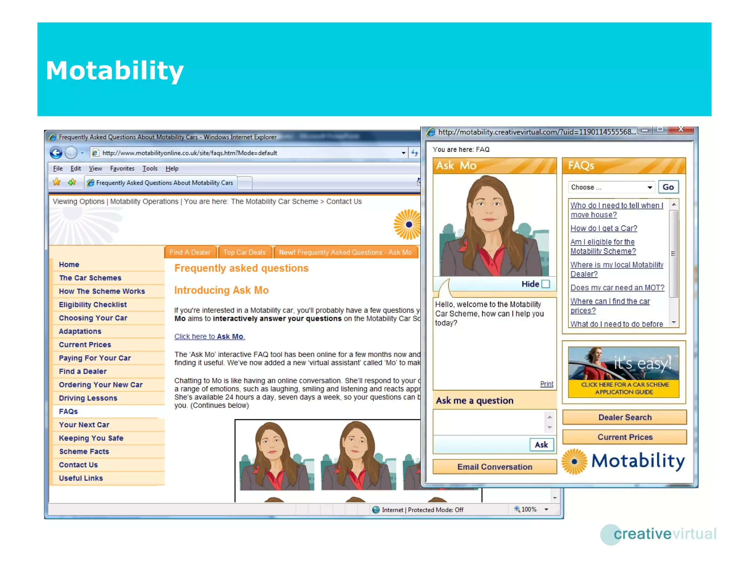Open Paying For Your Car link
This screenshot has width=749, height=562.
point(95,358)
